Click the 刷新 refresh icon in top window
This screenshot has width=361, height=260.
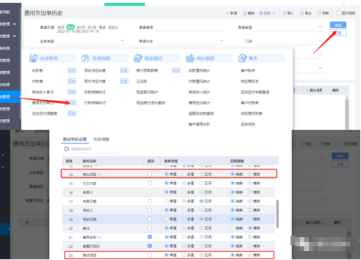click(x=319, y=13)
